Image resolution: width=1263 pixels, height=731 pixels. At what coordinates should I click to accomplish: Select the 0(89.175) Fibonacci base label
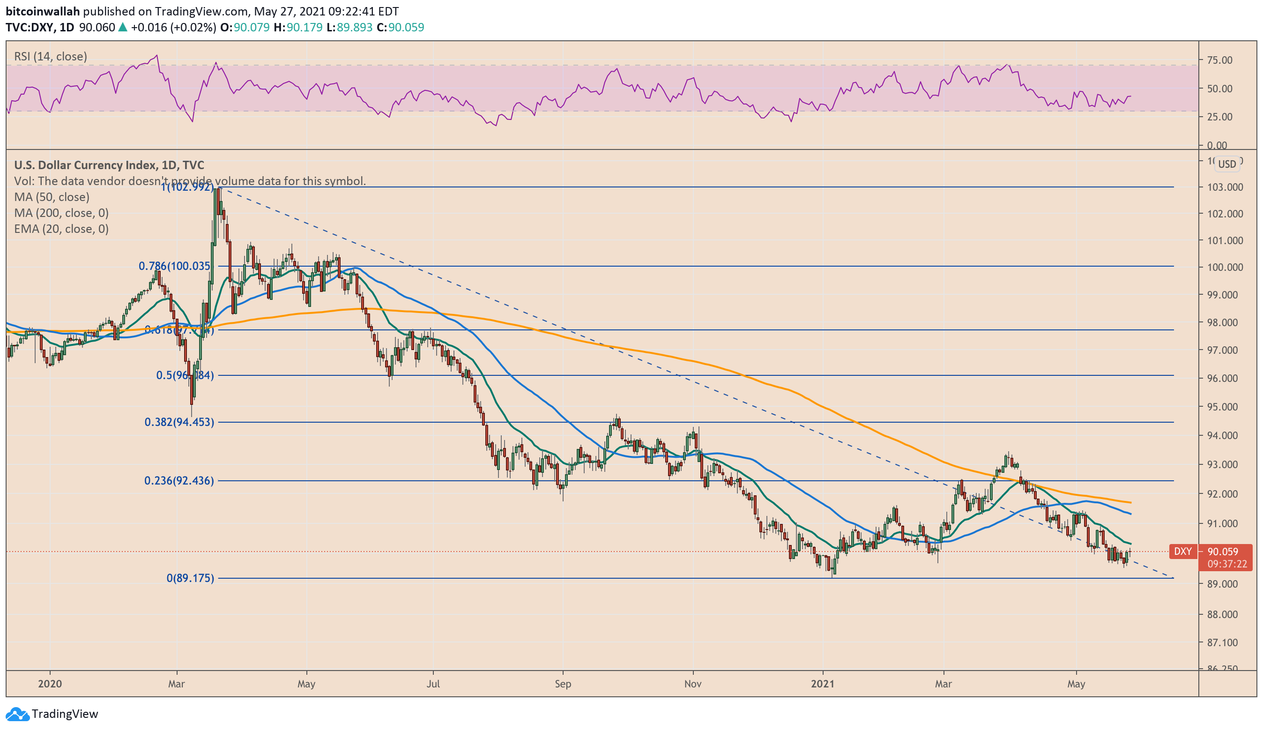point(190,578)
